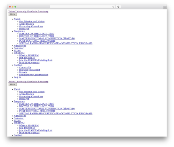The image size is (174, 147).
Task: Click the new tab plus icon
Action: tap(165, 8)
